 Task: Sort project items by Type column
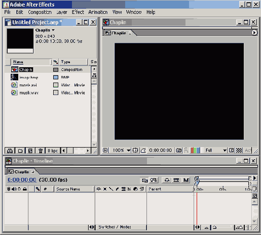coord(73,62)
